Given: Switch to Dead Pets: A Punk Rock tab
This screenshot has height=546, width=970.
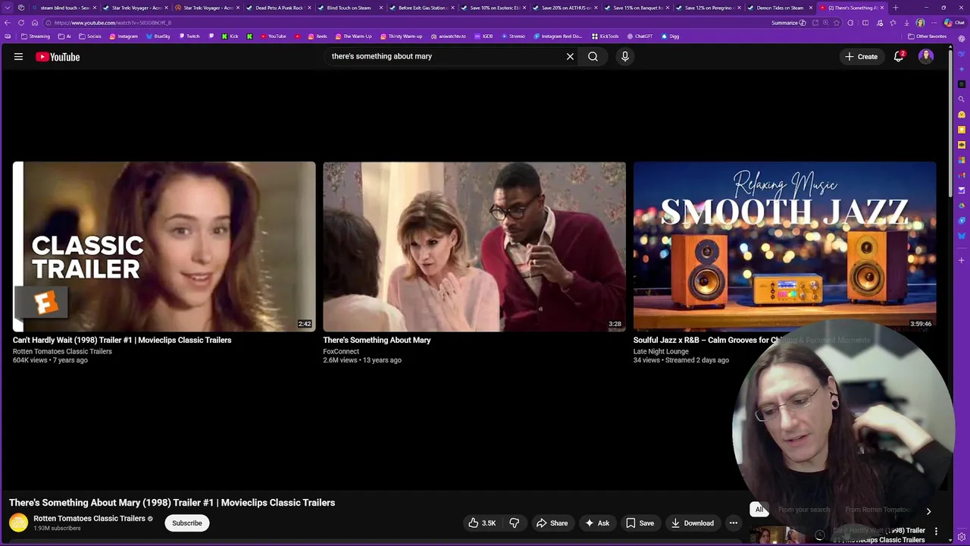Looking at the screenshot, I should 277,8.
